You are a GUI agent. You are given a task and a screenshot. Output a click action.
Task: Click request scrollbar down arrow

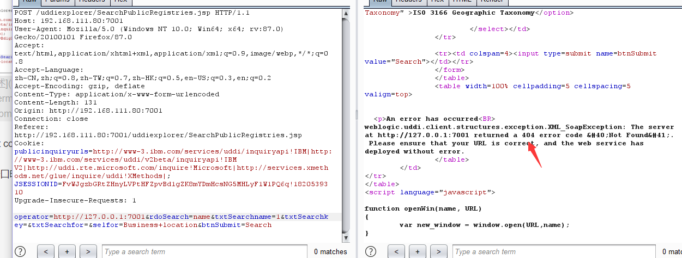(x=345, y=238)
